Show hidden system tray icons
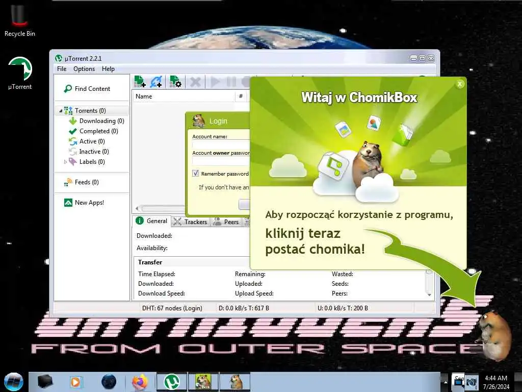The height and width of the screenshot is (392, 522). 446,382
